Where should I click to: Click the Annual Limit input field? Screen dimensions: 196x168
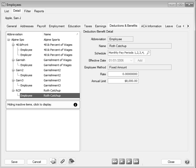pyautogui.click(x=123, y=81)
